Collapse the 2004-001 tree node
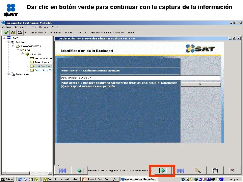243x182 pixels. [23, 54]
